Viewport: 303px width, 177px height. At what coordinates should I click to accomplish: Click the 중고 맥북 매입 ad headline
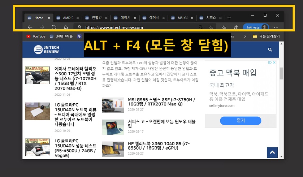point(233,73)
